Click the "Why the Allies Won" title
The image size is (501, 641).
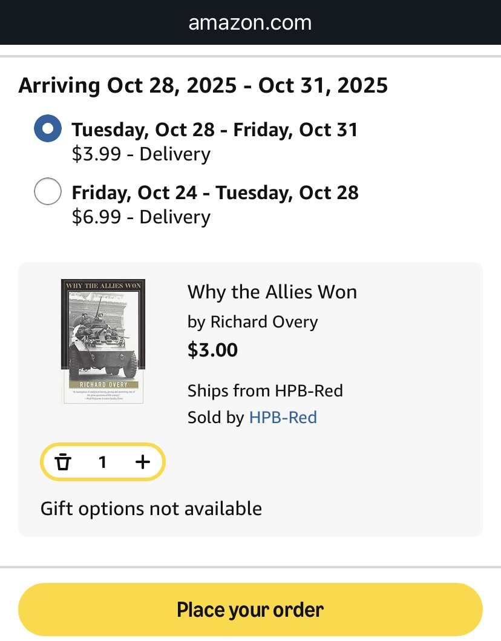pyautogui.click(x=272, y=292)
